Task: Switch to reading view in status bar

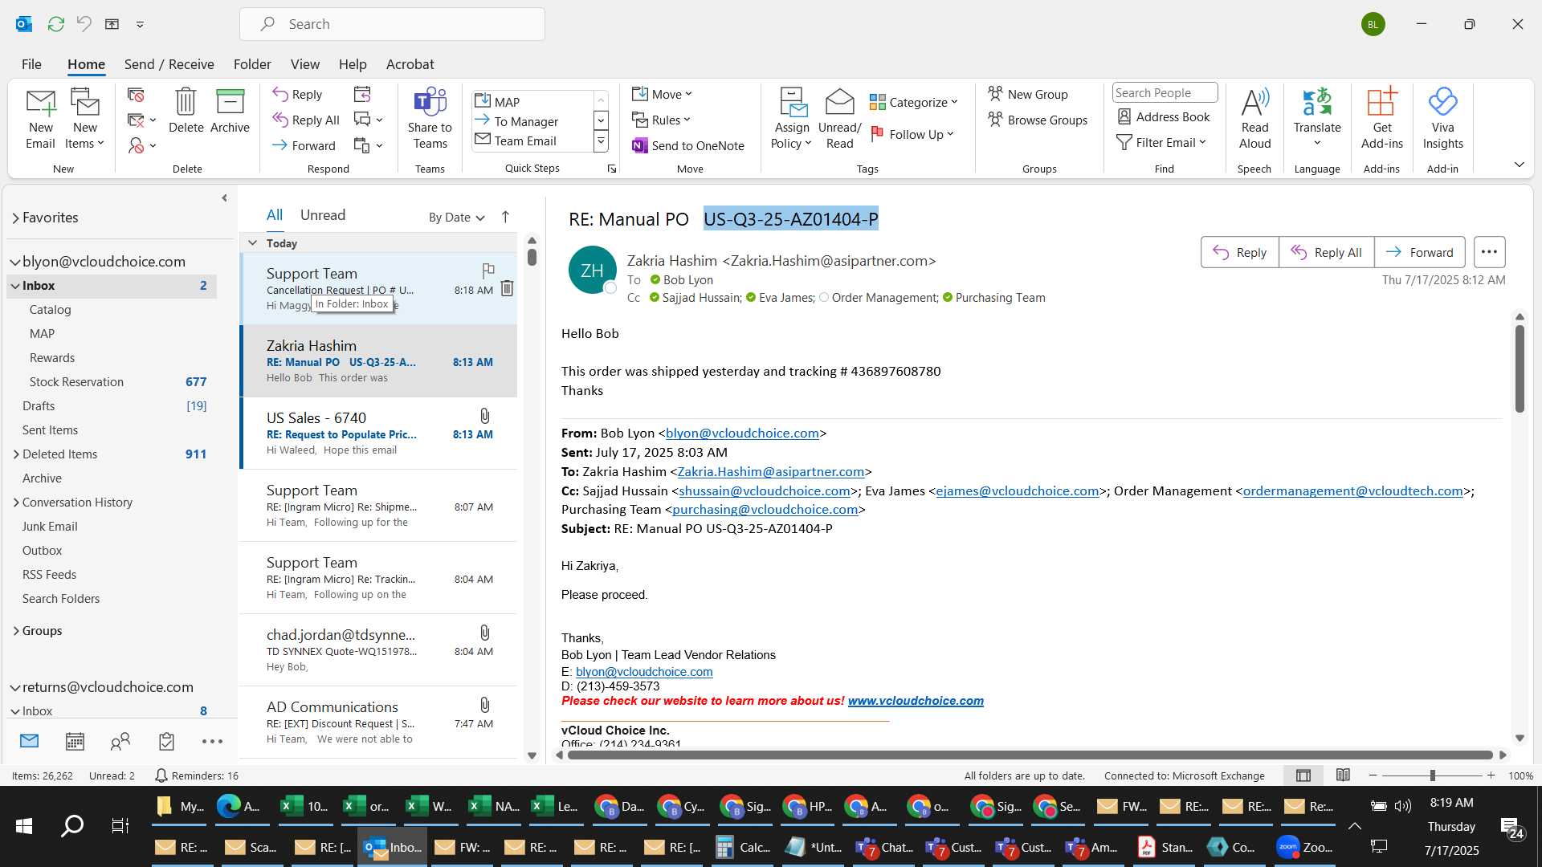Action: pos(1343,775)
